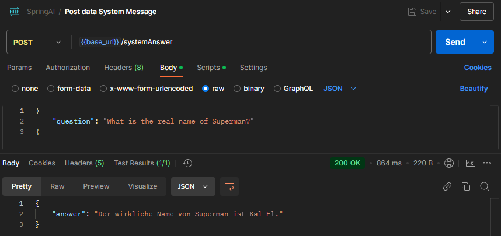Choose the form-data radio option
The width and height of the screenshot is (501, 236).
coord(51,89)
